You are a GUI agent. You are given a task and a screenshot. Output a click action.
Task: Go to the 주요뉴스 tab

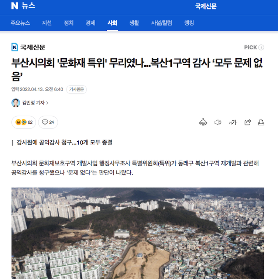click(x=20, y=23)
